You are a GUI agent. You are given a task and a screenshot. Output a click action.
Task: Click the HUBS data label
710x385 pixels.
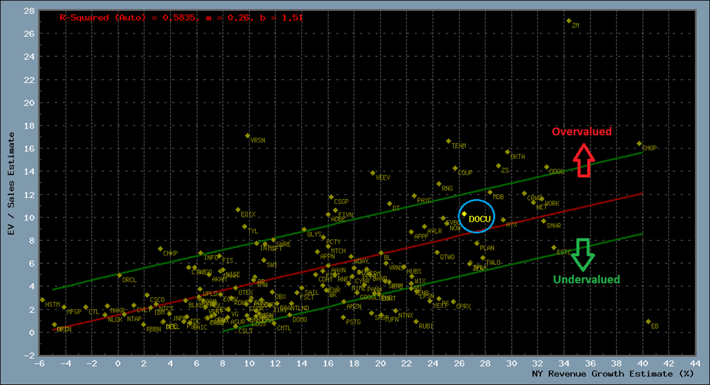pos(415,271)
